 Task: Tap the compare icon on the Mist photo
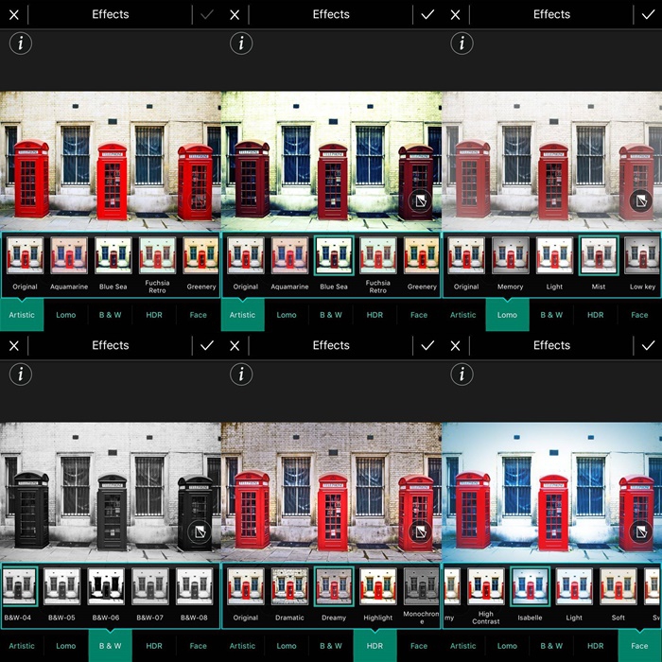[x=641, y=201]
